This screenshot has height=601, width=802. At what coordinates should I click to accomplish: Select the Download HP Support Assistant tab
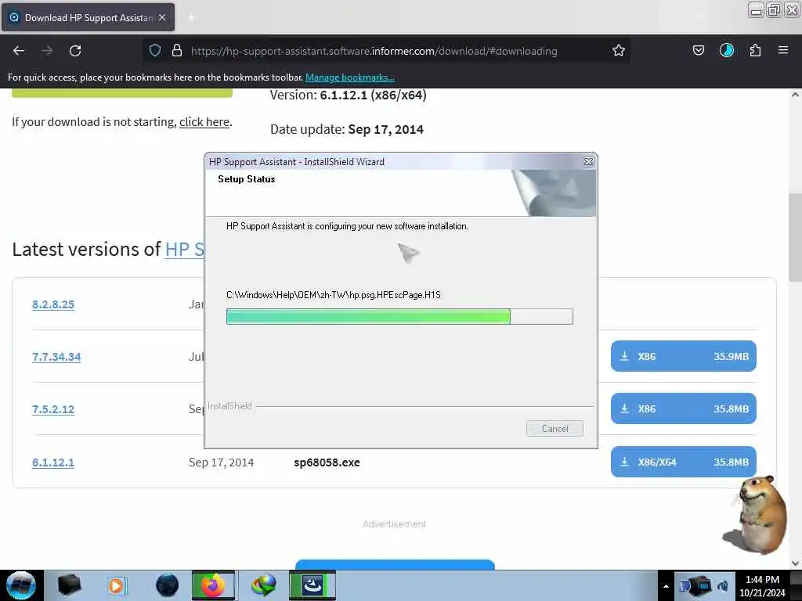point(88,17)
